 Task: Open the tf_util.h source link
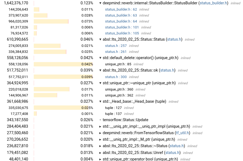pos(182,133)
